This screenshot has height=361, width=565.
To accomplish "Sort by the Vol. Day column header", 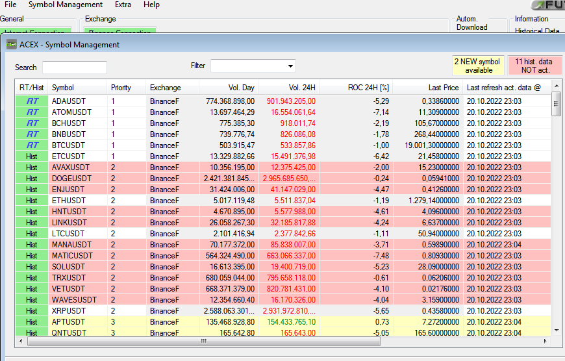I will click(229, 88).
